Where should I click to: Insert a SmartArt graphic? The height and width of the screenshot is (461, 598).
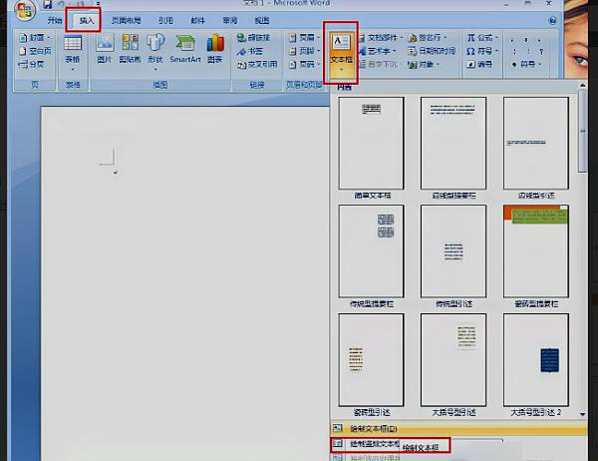[185, 49]
